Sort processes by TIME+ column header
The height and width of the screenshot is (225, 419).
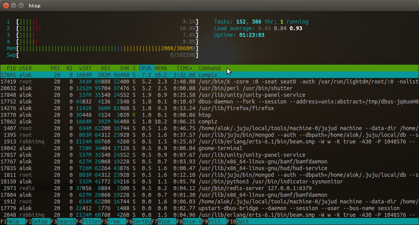coord(185,68)
